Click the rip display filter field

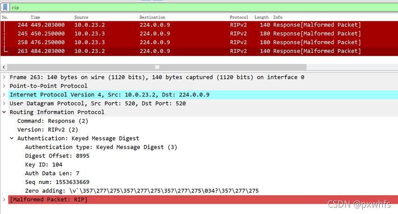[204, 7]
